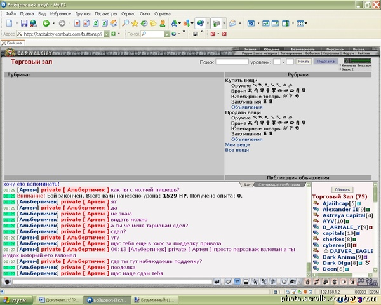
Task: Open the Мои вещи link
Action: pyautogui.click(x=237, y=145)
